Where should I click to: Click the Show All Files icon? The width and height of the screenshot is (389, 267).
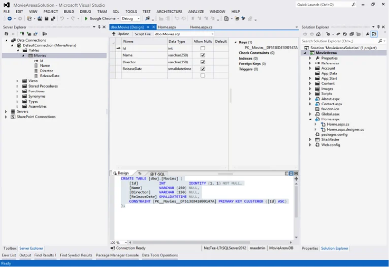click(x=358, y=34)
